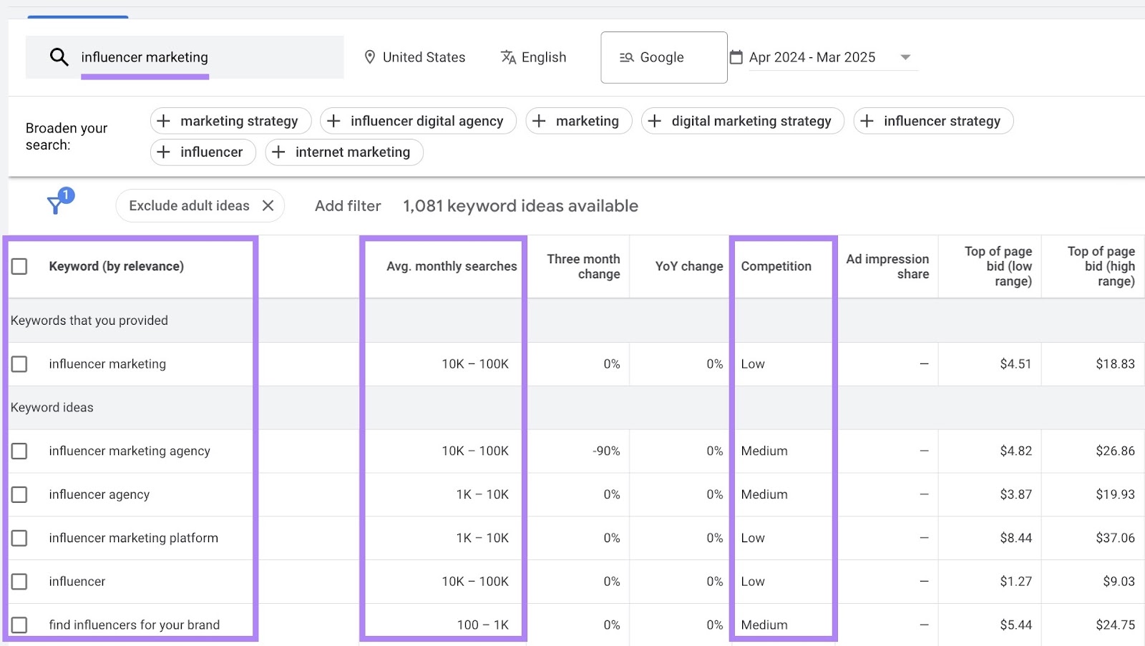The width and height of the screenshot is (1145, 646).
Task: Click the translate icon beside English
Action: point(507,57)
